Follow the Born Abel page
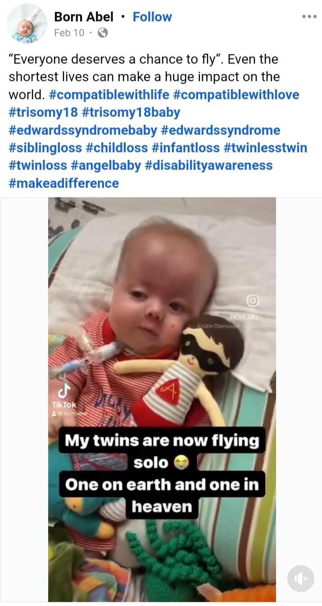The width and height of the screenshot is (322, 606). click(x=152, y=17)
